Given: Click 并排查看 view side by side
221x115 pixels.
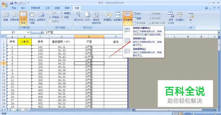Looking at the screenshot, I should (155, 14).
